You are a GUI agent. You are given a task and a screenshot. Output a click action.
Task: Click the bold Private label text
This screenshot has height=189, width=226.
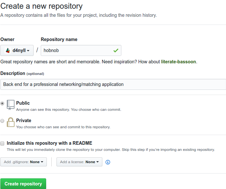[x=24, y=121]
